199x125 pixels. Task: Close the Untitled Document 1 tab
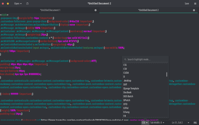[95, 10]
